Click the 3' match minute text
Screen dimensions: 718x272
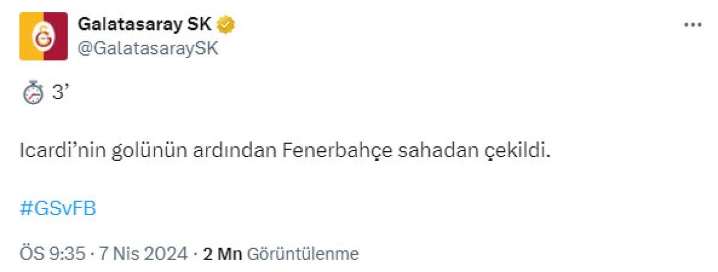click(x=58, y=94)
